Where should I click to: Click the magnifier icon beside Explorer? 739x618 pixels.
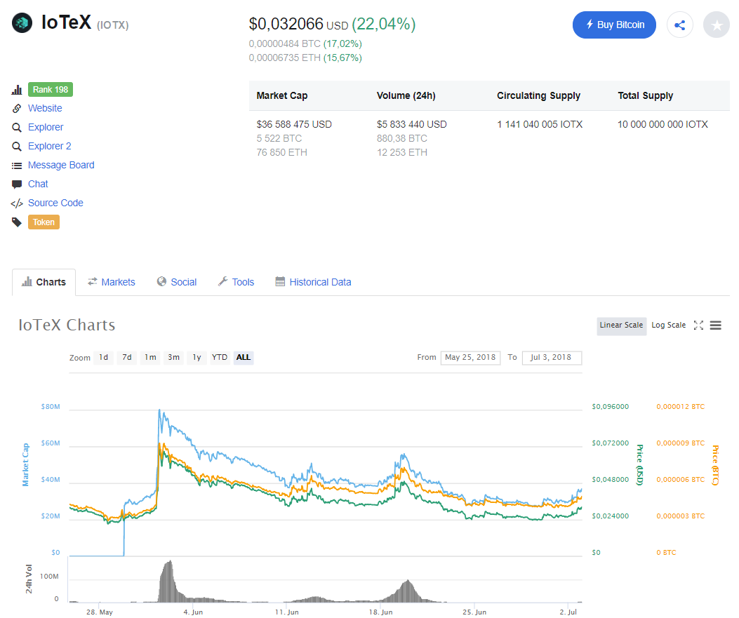17,127
